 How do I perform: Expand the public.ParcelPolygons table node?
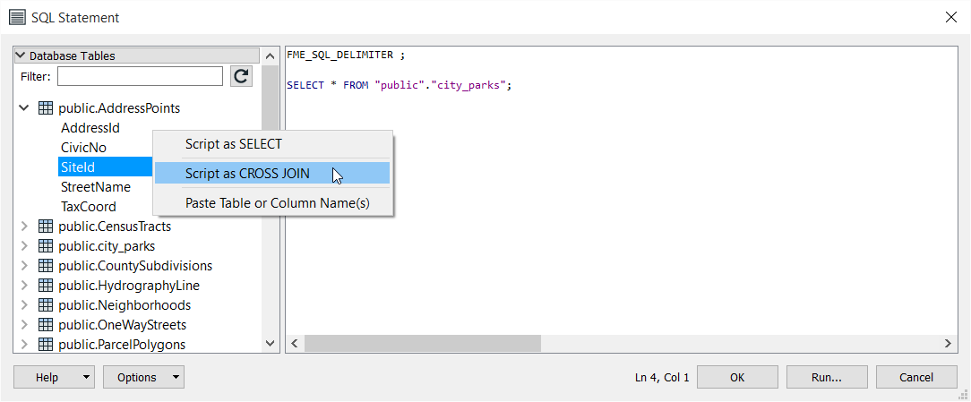[x=24, y=345]
